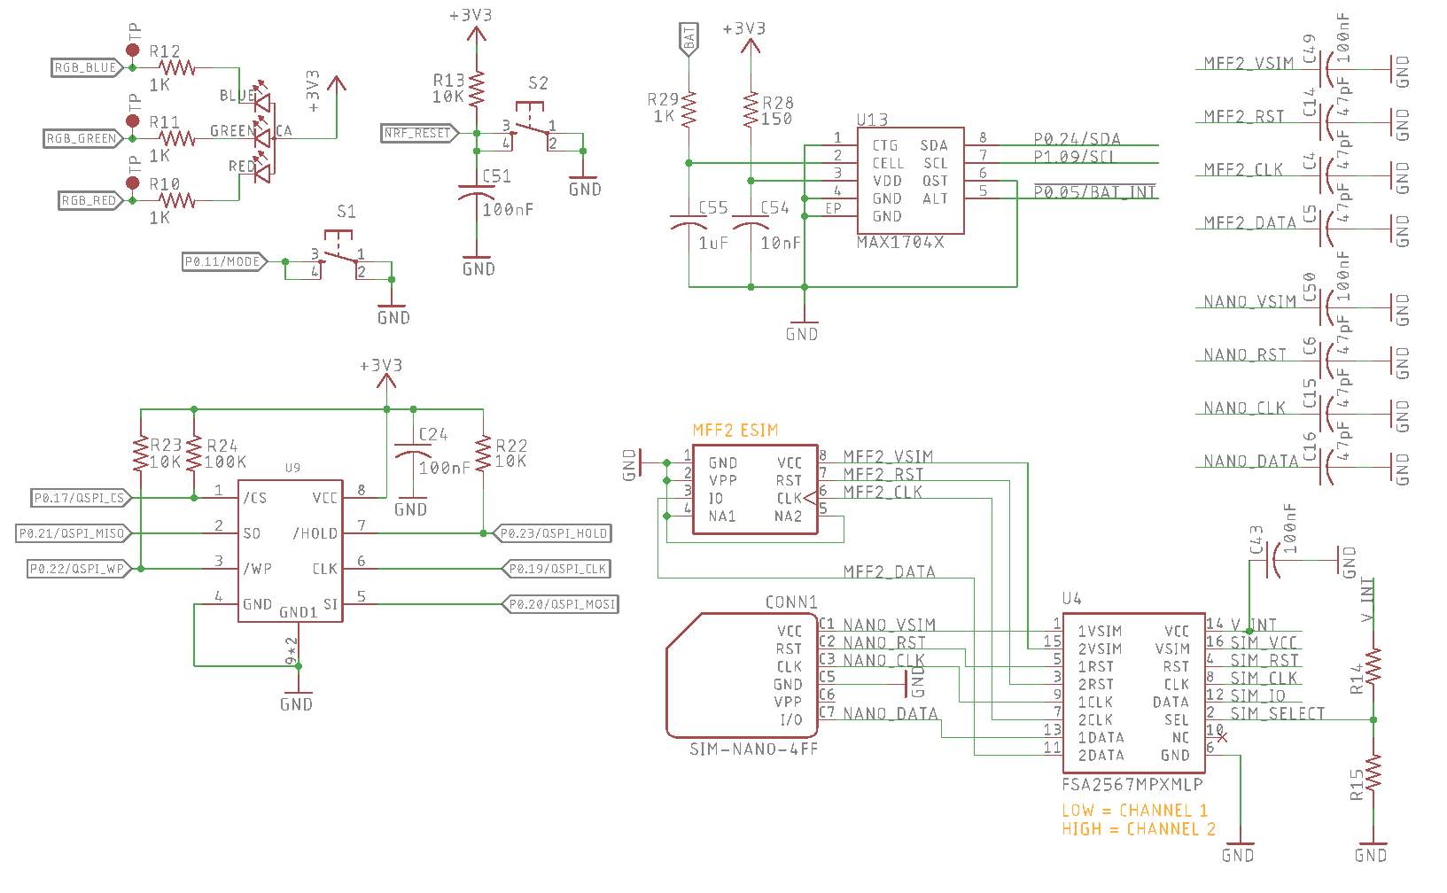Click the P0.24/SDA net name link
This screenshot has width=1447, height=893.
[1076, 138]
